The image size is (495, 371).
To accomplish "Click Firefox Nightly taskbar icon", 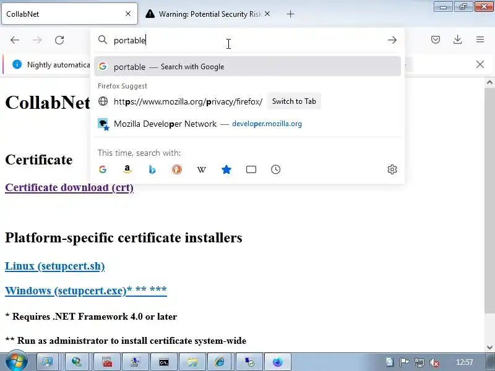I will tap(277, 362).
